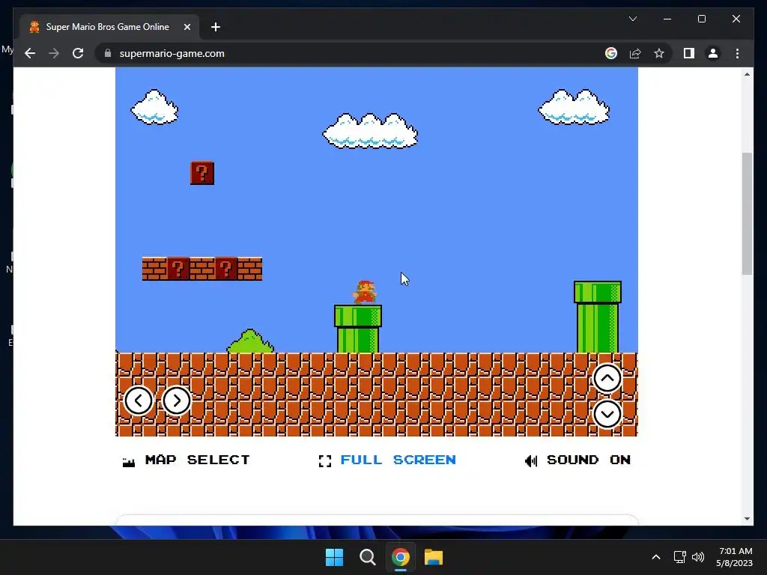Screen dimensions: 767x575
Task: Share this page via share icon
Action: coord(635,53)
